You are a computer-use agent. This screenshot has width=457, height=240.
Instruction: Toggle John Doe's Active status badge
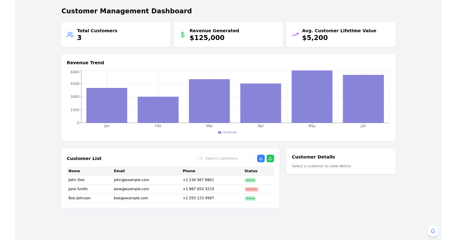click(x=250, y=180)
